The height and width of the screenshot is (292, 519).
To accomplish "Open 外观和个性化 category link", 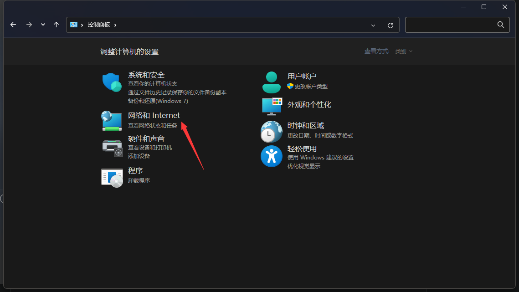I will tap(309, 105).
